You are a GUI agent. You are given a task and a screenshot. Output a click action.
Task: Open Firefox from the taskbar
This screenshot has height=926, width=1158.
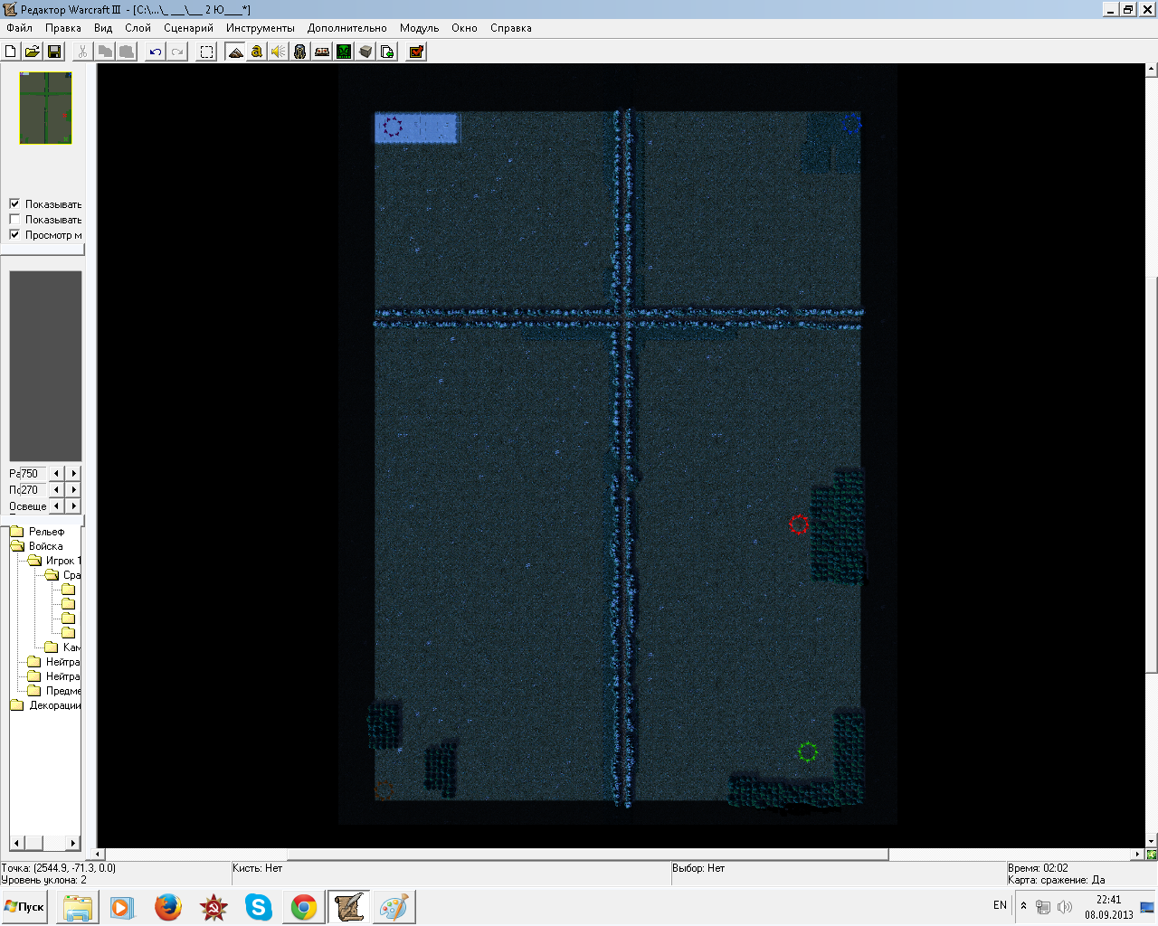pos(168,907)
